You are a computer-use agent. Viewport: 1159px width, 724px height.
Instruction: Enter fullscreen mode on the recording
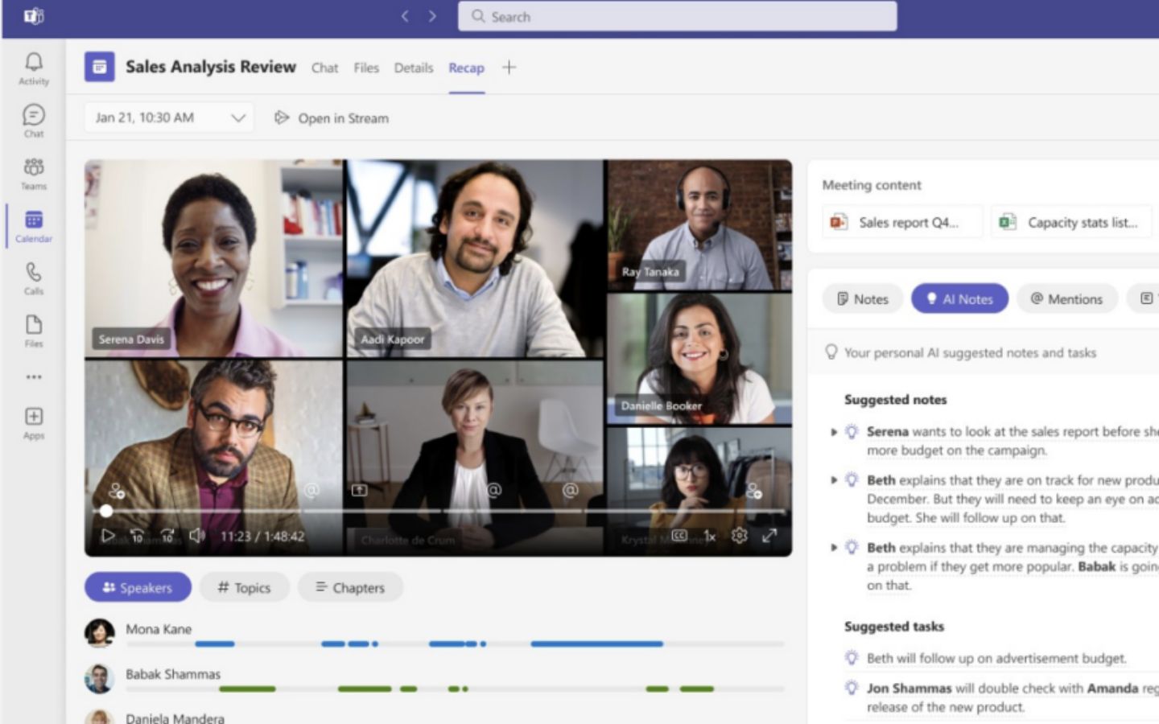[x=769, y=536]
